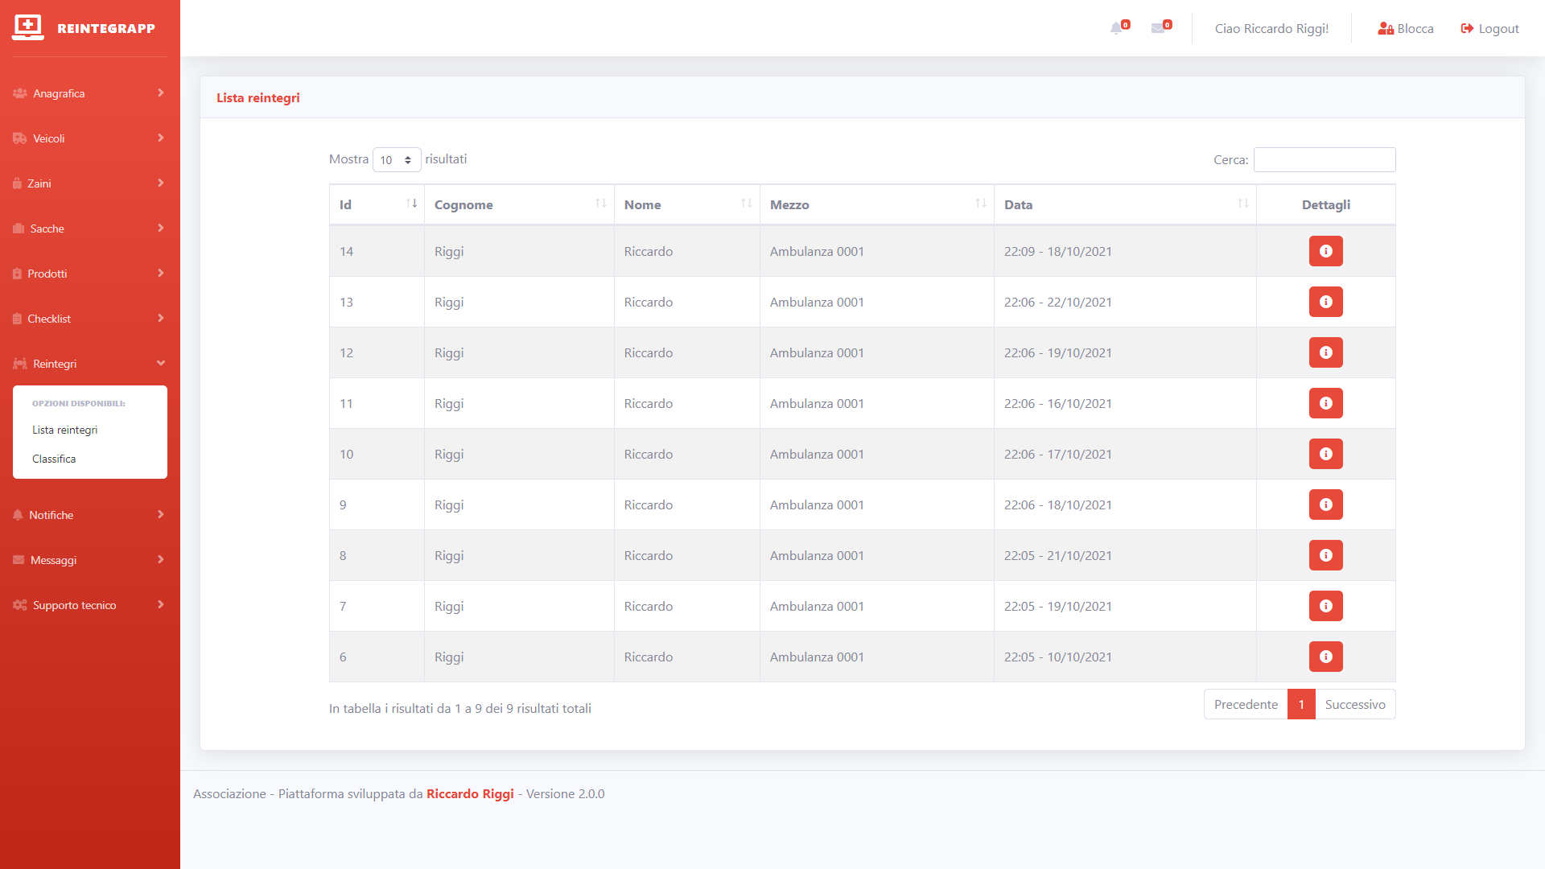Sort table by Nome column arrows
1545x869 pixels.
point(746,204)
